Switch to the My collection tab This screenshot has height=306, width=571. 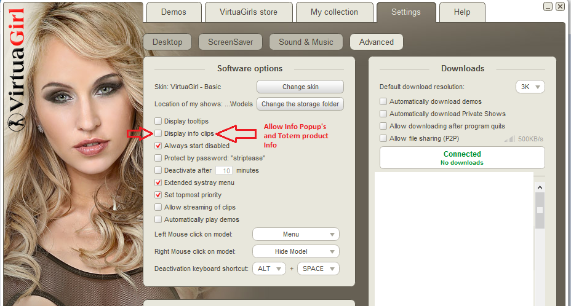tap(334, 12)
